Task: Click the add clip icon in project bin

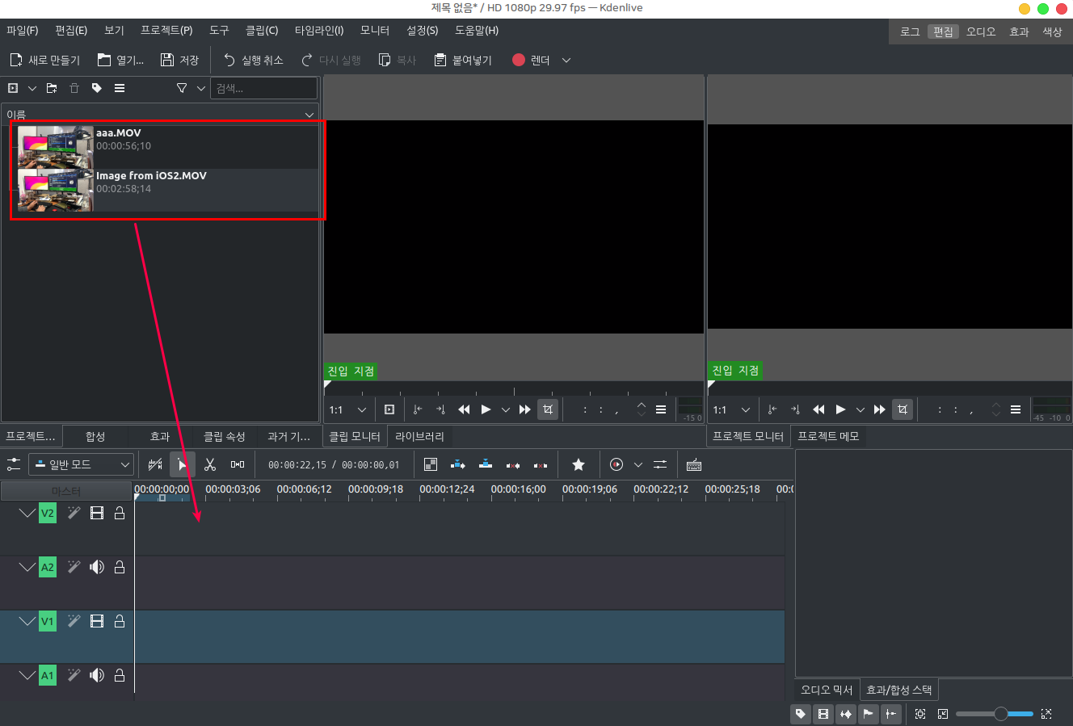Action: click(x=13, y=88)
